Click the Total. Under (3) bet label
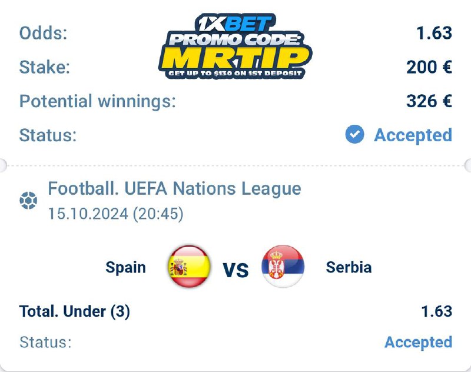 pos(75,311)
